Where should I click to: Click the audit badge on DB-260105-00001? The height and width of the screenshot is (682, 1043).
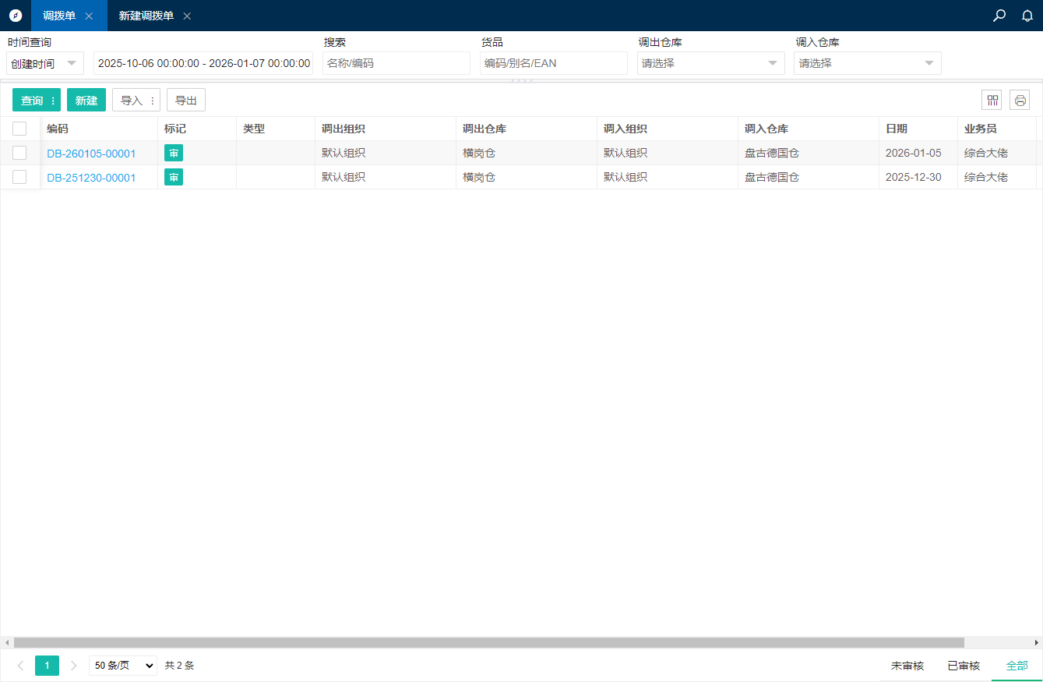coord(174,154)
